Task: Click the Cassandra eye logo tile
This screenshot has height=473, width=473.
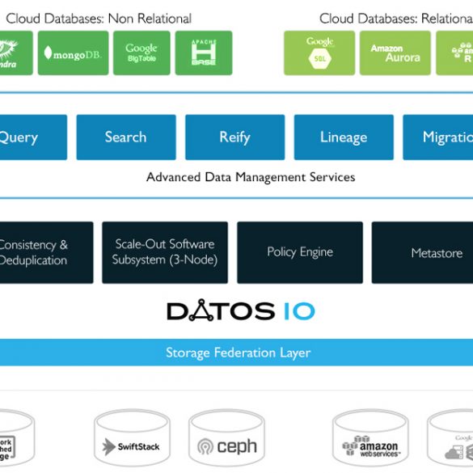Action: [x=16, y=53]
